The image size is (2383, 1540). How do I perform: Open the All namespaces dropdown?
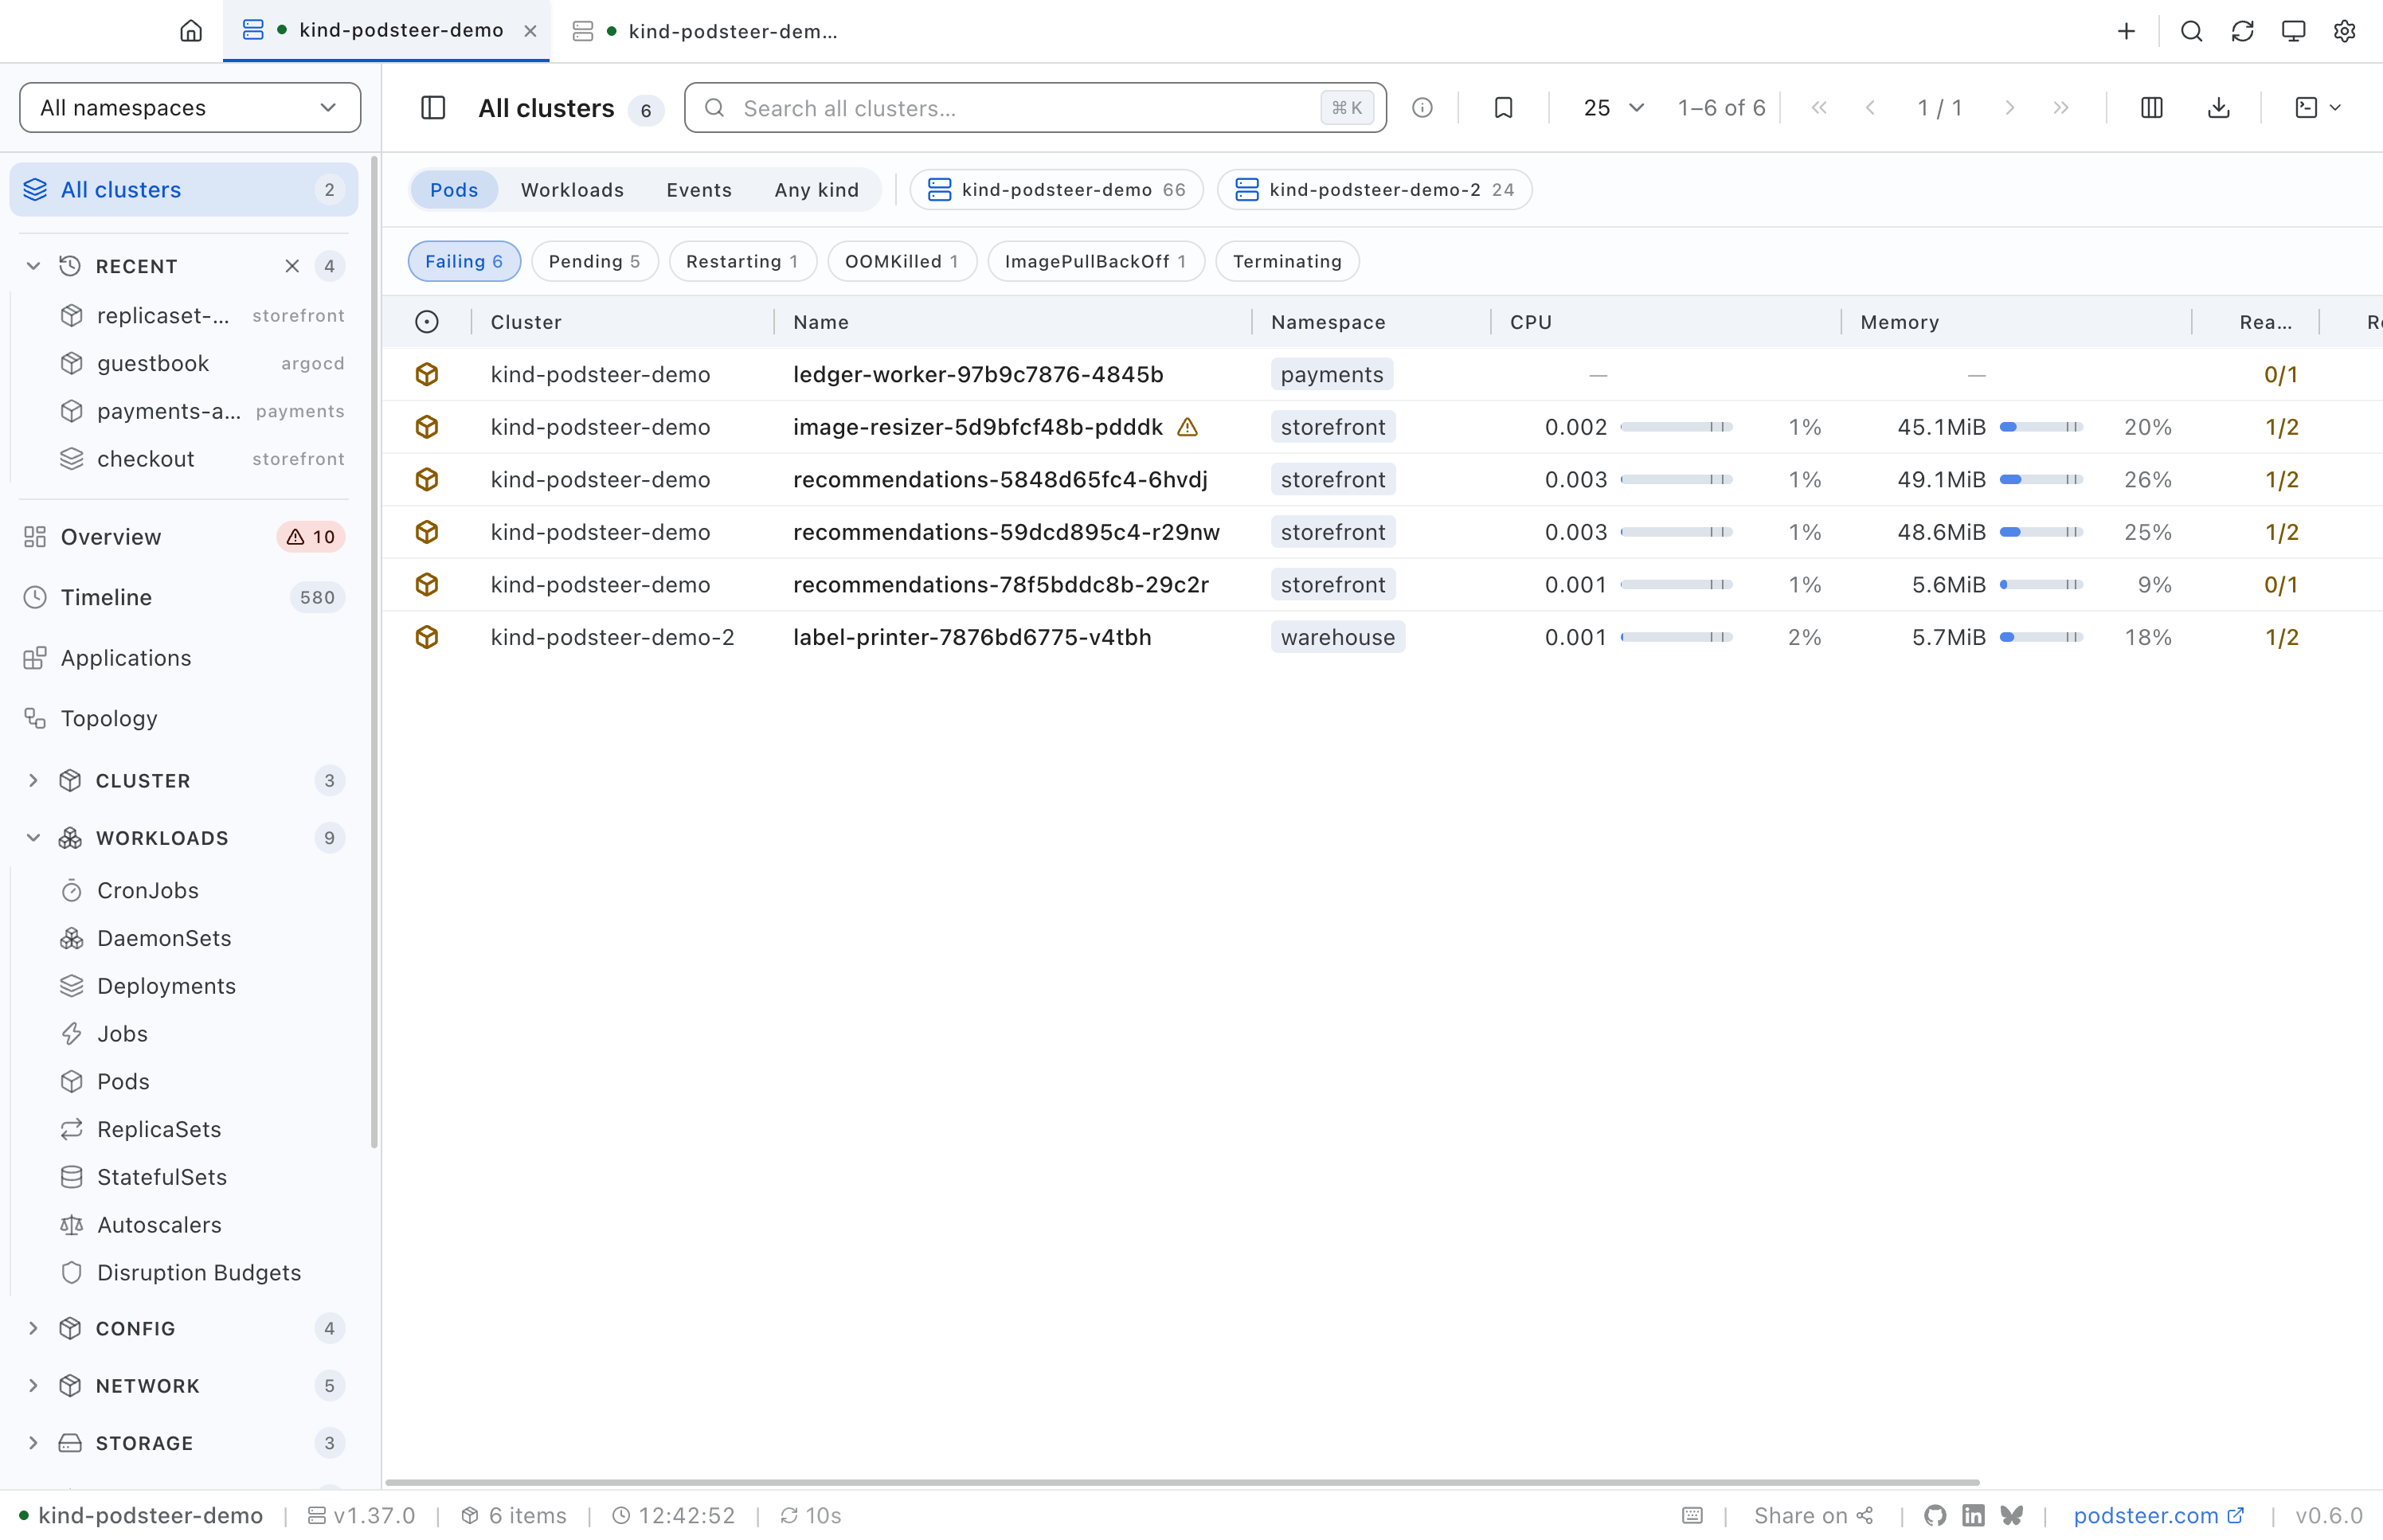pos(190,108)
